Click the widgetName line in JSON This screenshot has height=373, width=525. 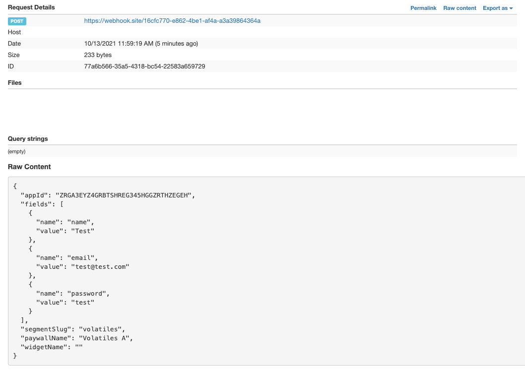point(51,347)
